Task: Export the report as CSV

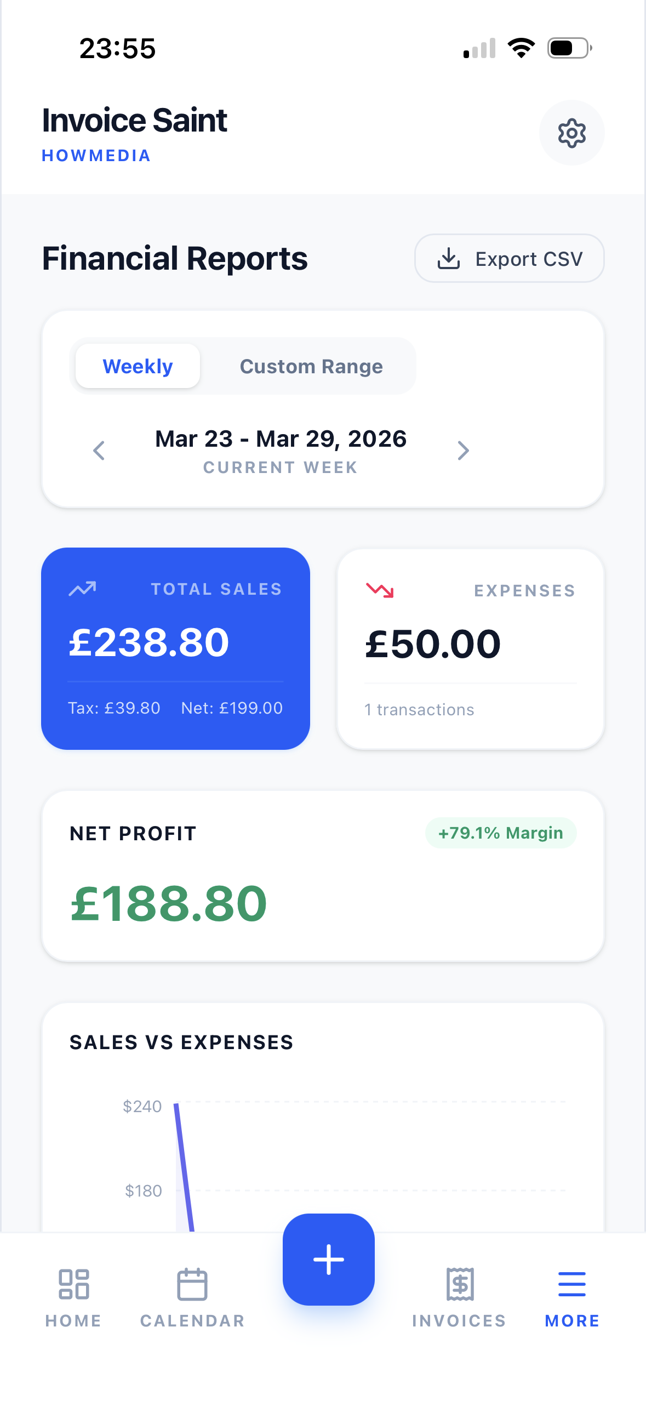Action: (509, 259)
